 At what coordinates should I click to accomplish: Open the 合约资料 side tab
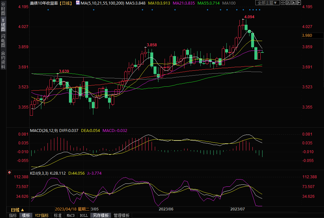click(3, 60)
